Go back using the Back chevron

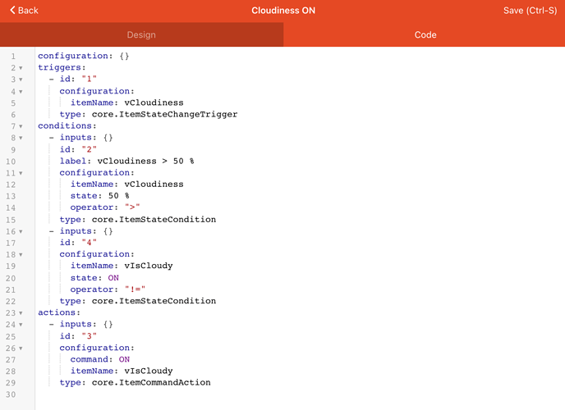click(x=24, y=11)
